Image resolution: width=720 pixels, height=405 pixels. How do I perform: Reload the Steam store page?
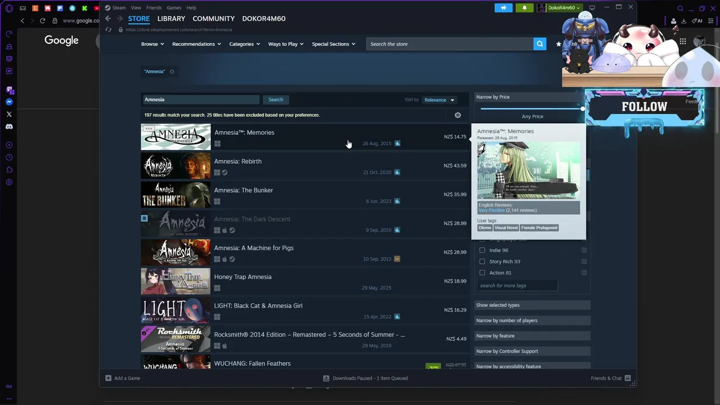coord(108,29)
